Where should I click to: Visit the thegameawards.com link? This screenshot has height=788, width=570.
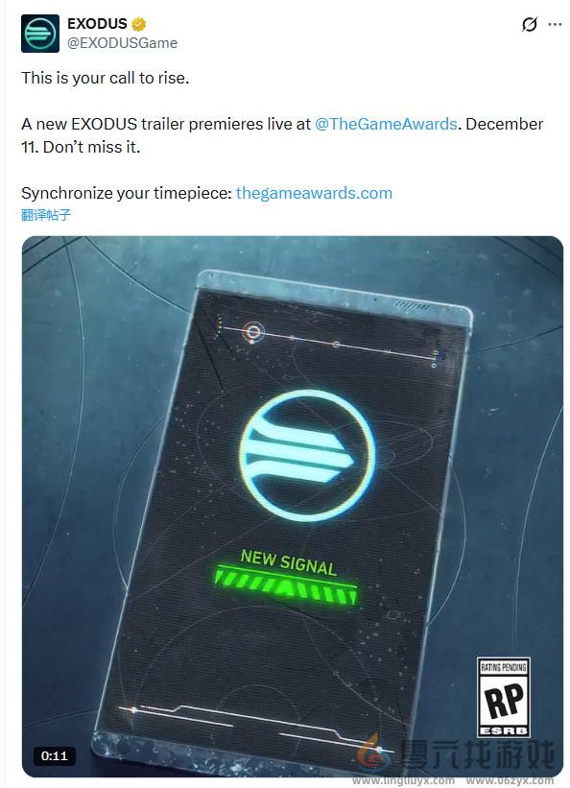[314, 193]
